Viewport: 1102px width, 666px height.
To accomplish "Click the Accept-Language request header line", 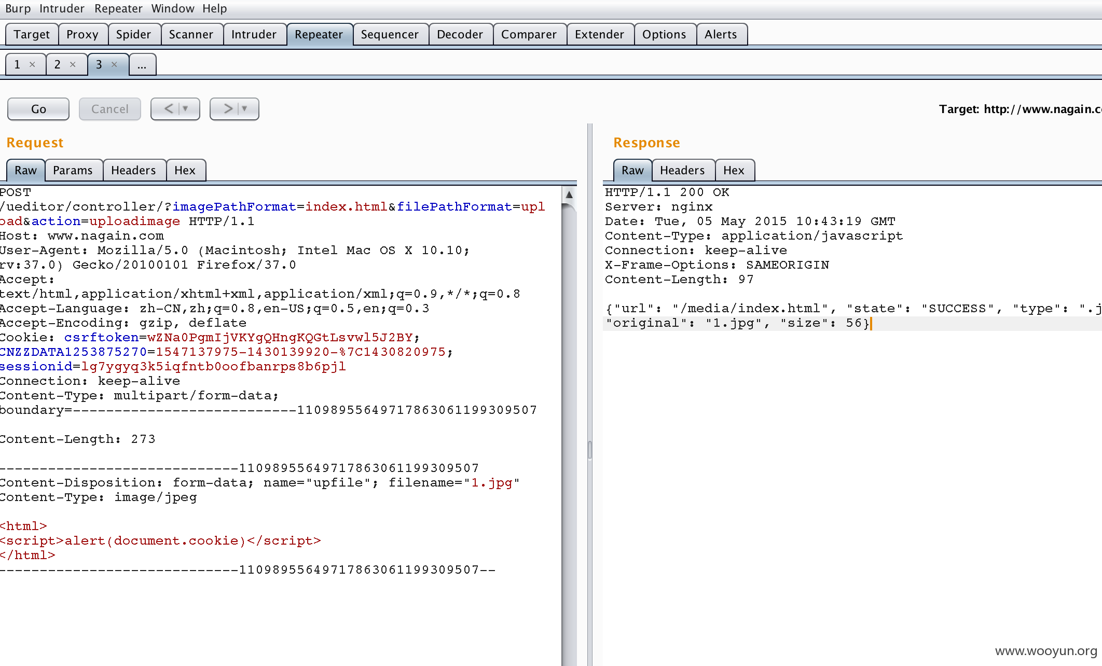I will click(x=215, y=308).
